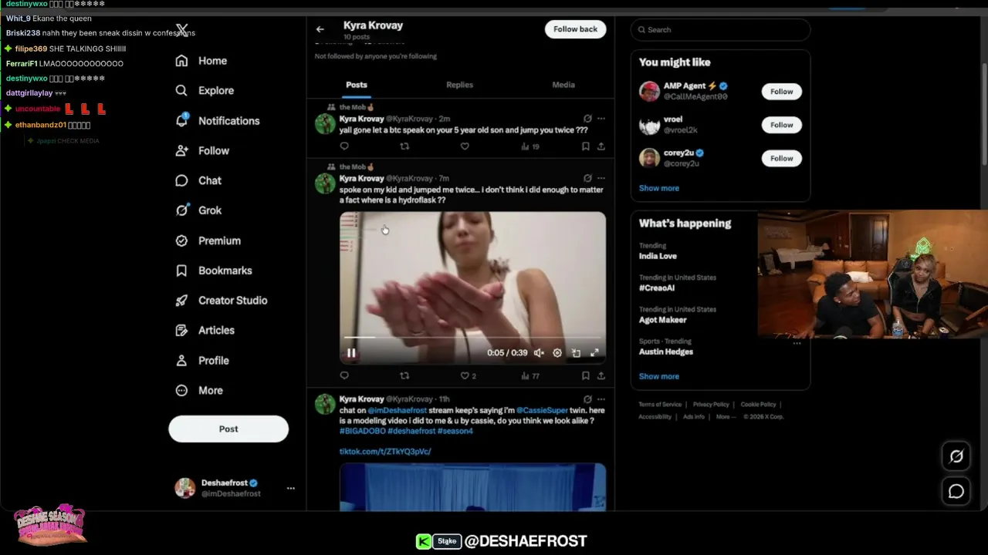The image size is (988, 555).
Task: Open video settings gear icon
Action: click(x=557, y=353)
